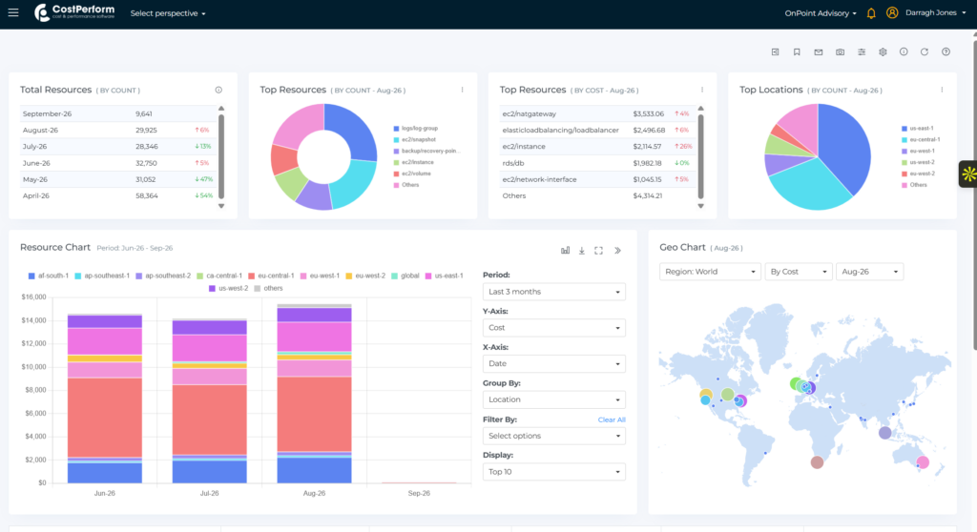Download the Resource Chart

pos(582,251)
